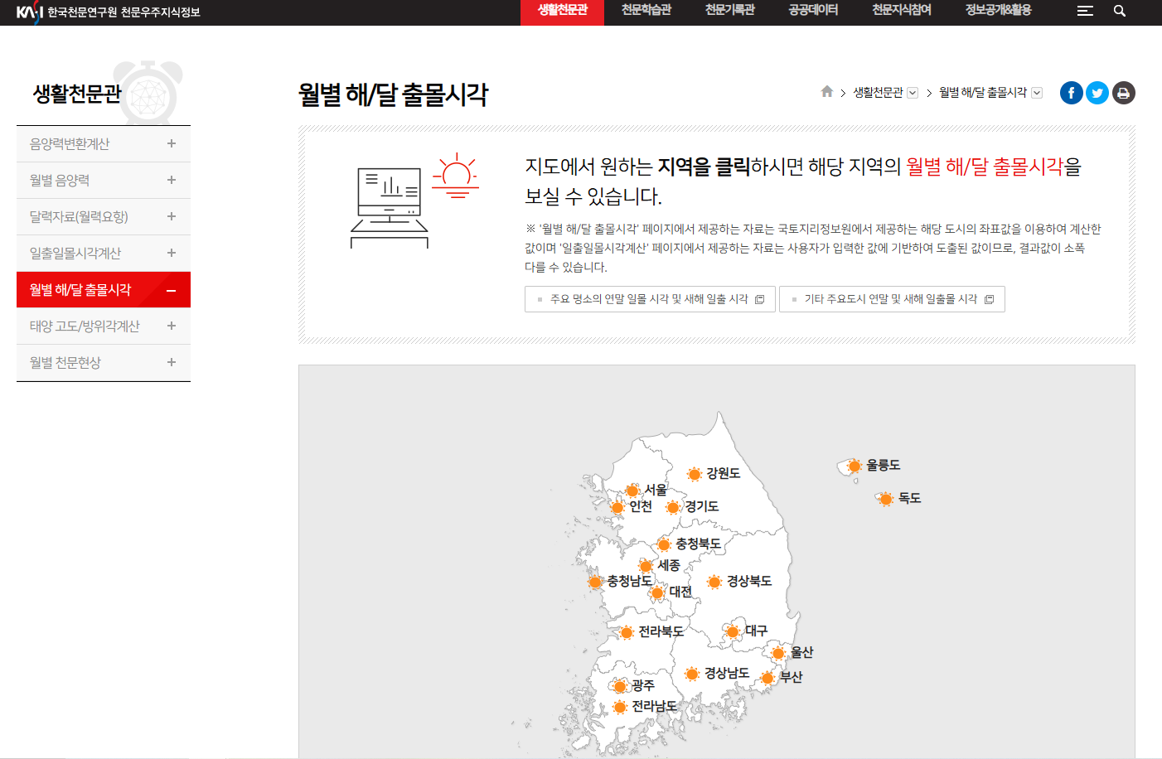Share the page via the Facebook icon
The image size is (1162, 759).
tap(1071, 92)
